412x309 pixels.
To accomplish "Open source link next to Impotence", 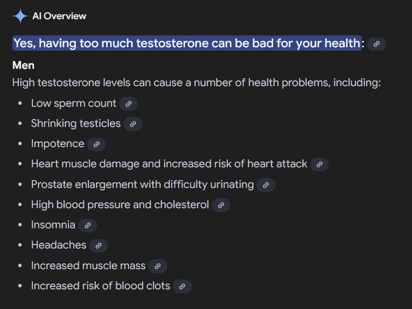I will point(96,144).
